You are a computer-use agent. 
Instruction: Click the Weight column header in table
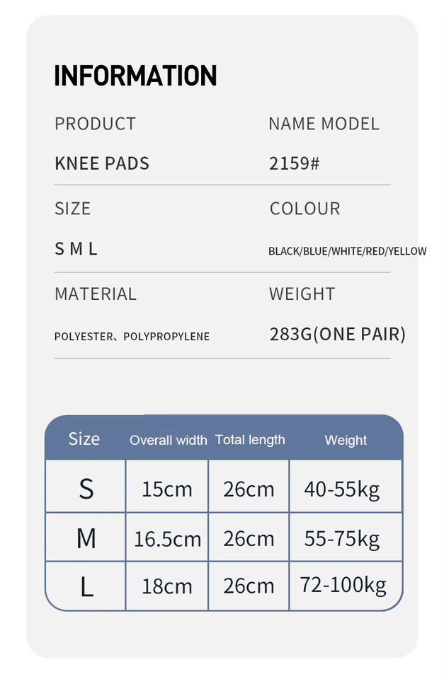(346, 440)
